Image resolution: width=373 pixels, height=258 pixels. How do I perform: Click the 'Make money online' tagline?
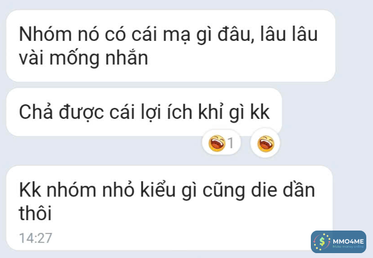(348, 246)
